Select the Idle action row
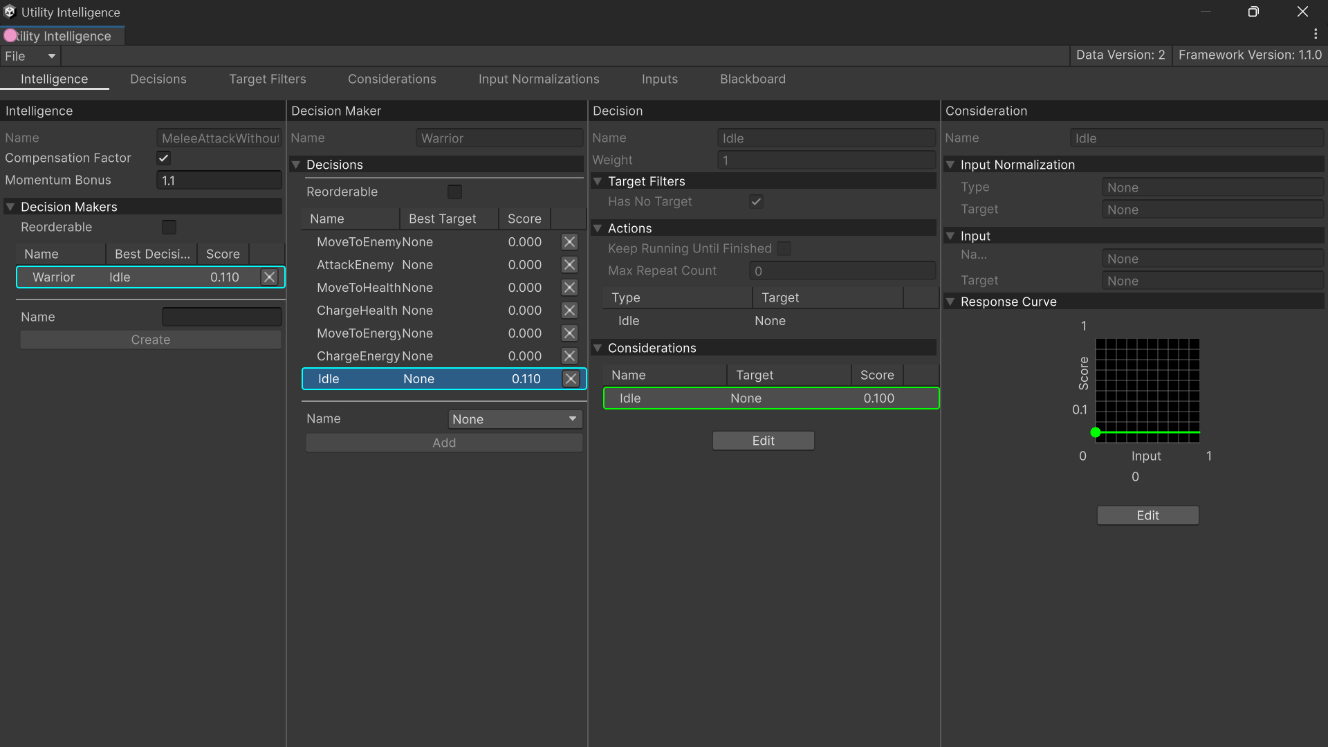This screenshot has width=1328, height=747. pos(771,321)
